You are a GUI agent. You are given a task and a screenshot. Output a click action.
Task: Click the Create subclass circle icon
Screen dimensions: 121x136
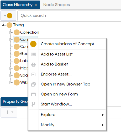33,44
